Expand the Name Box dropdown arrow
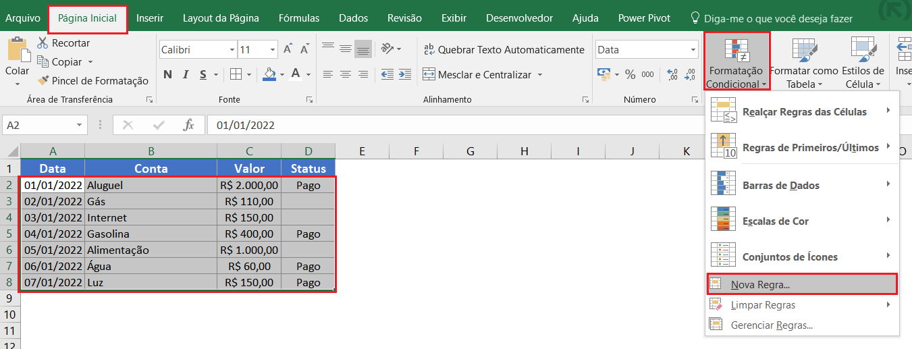912x349 pixels. point(80,125)
